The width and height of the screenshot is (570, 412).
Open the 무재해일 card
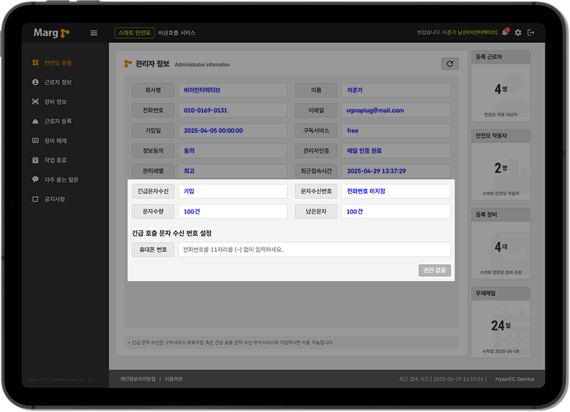click(501, 322)
